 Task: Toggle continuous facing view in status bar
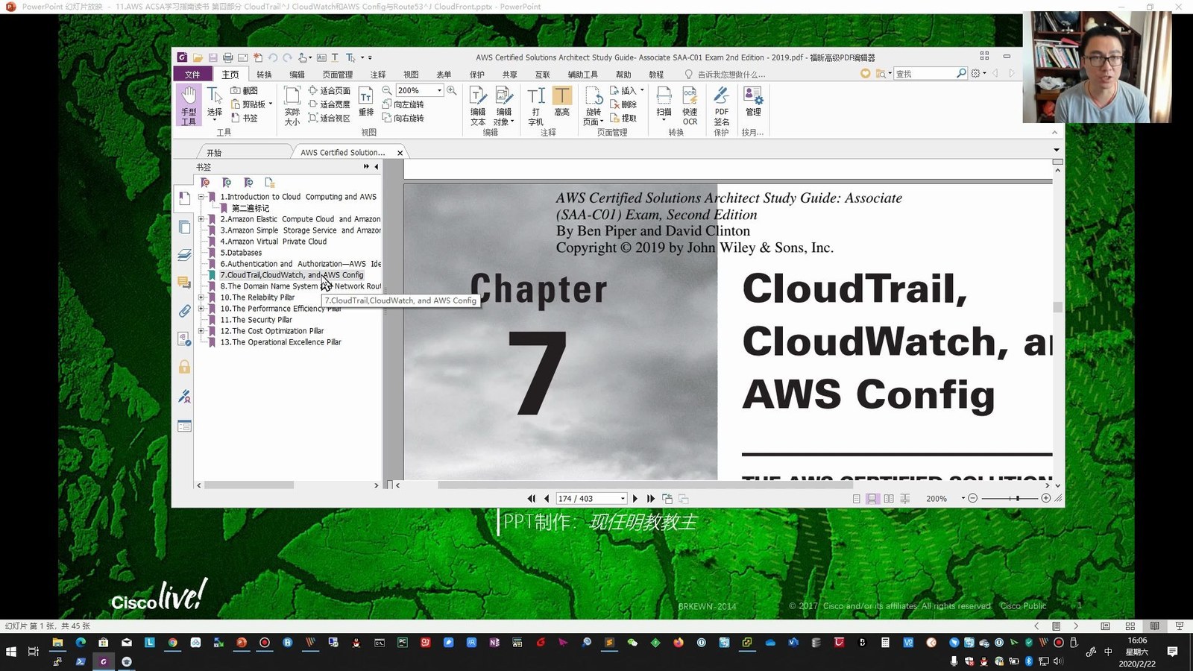click(905, 498)
